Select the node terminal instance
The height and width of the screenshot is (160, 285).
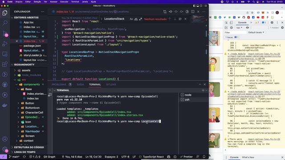click(188, 95)
